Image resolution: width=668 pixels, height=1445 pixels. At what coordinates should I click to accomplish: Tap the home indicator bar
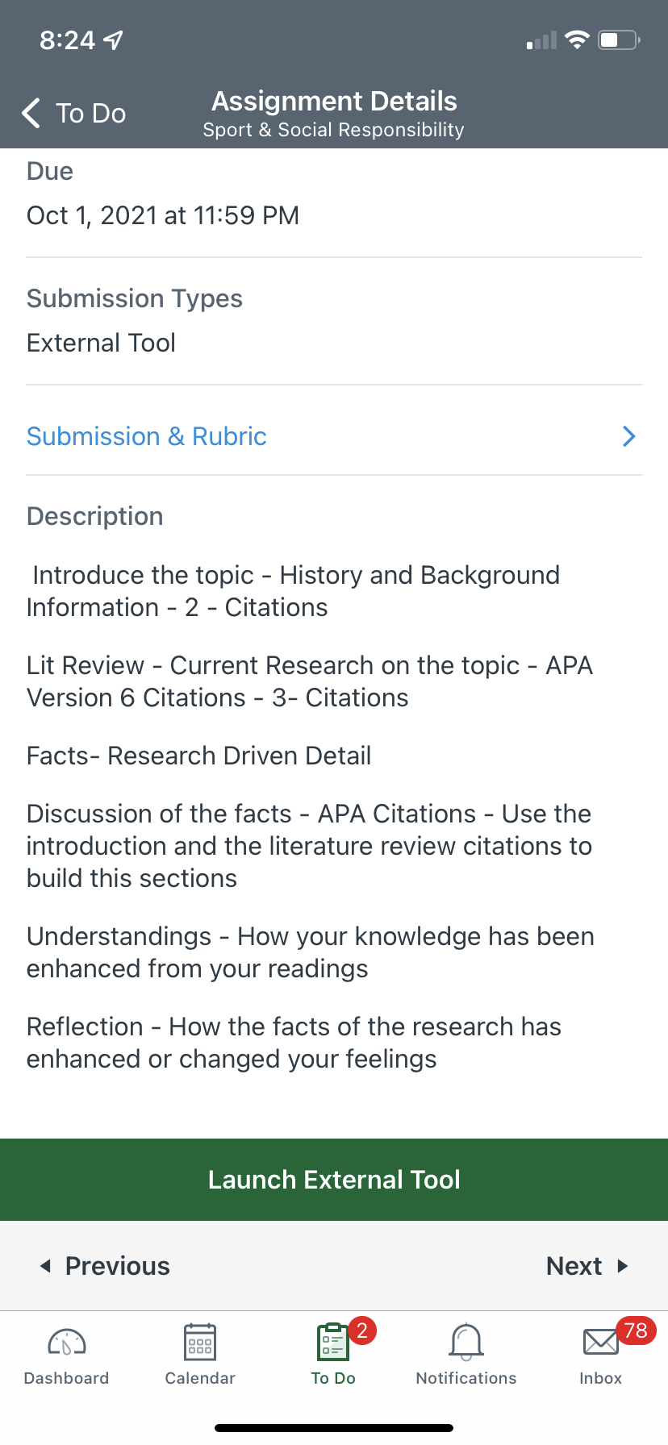[334, 1428]
